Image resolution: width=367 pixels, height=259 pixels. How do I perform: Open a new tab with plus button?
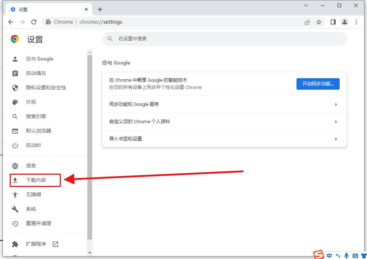coord(100,9)
